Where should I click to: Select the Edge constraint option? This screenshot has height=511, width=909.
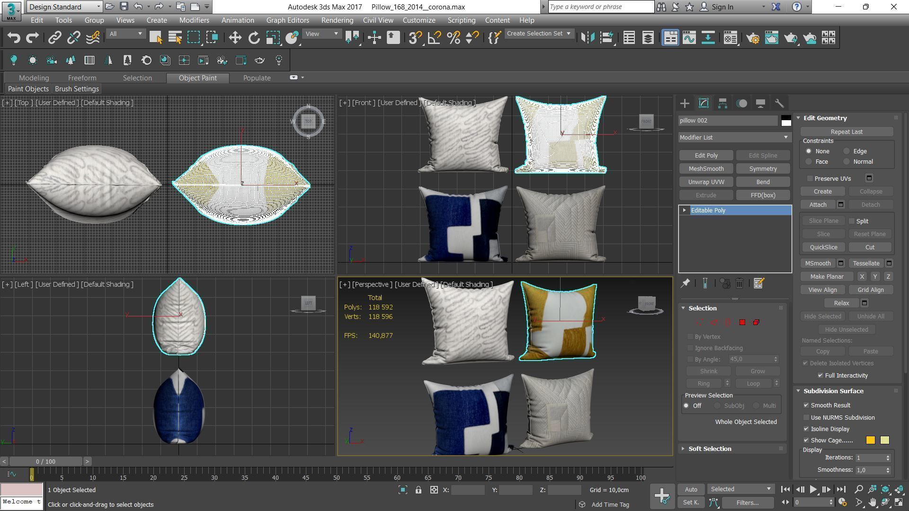pyautogui.click(x=847, y=151)
